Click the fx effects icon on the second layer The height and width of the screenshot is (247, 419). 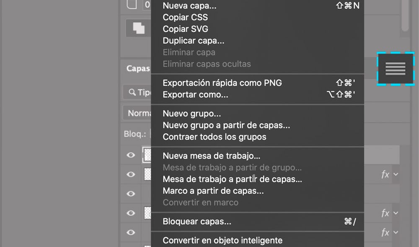[385, 175]
